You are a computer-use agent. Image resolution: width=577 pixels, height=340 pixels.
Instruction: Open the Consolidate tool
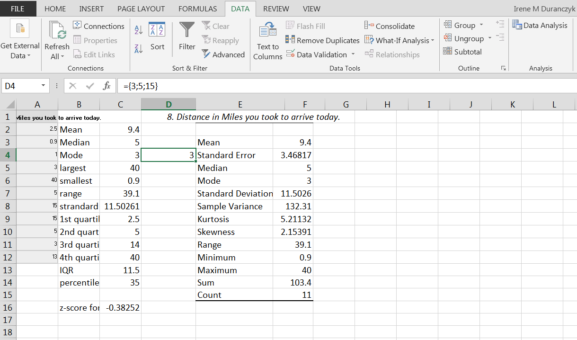390,26
